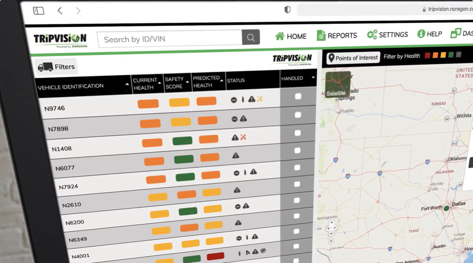Screen dimensions: 473x263
Task: Check the Handled box for N6200
Action: [x=297, y=200]
